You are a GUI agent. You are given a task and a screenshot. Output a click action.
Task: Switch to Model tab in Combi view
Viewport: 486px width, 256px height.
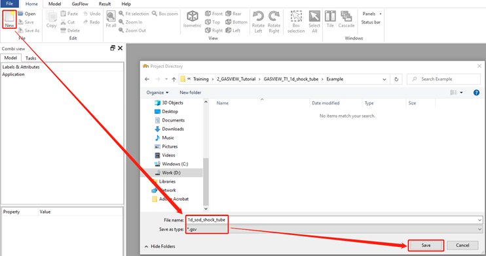(x=10, y=58)
